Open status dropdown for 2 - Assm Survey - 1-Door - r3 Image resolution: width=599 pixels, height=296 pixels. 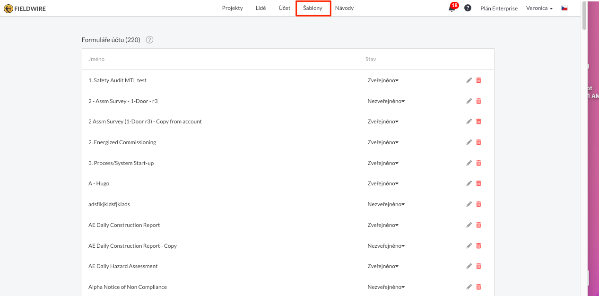pyautogui.click(x=386, y=101)
